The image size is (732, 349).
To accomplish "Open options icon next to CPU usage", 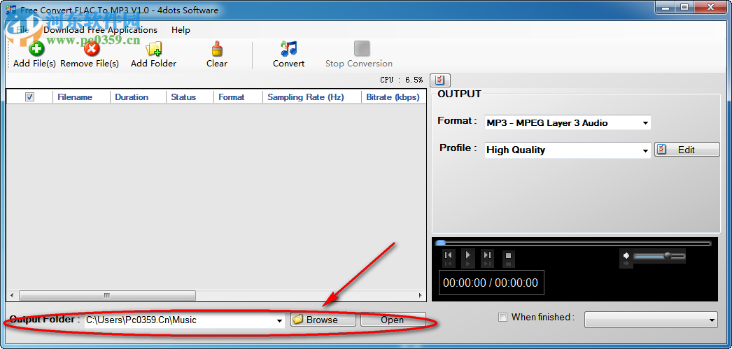I will [x=440, y=80].
